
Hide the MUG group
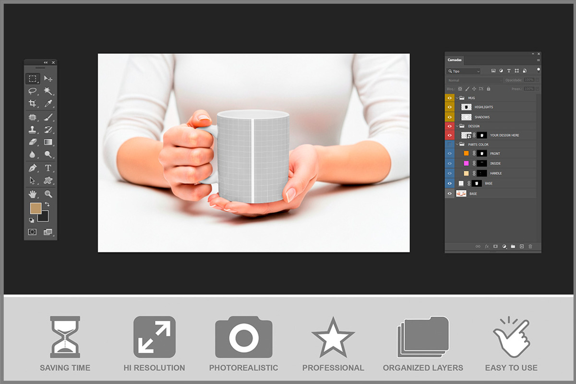450,97
